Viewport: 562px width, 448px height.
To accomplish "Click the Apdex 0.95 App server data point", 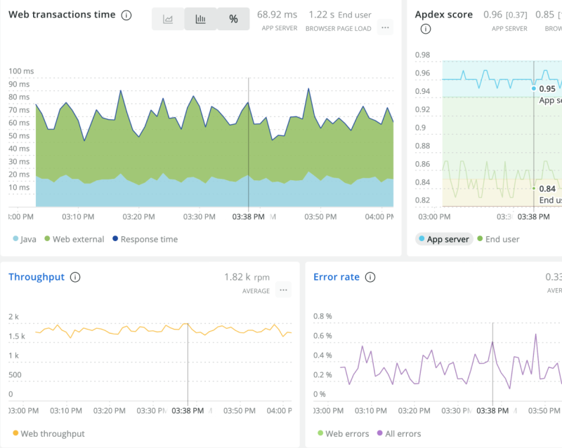I will point(534,89).
